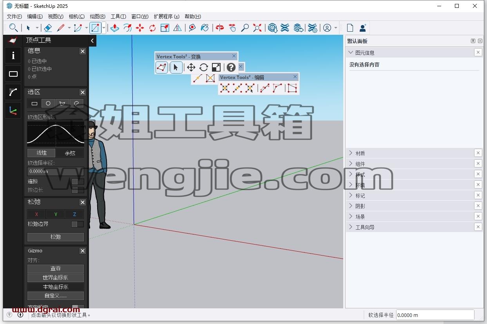
Task: Expand the 阴影 panel
Action: 351,206
